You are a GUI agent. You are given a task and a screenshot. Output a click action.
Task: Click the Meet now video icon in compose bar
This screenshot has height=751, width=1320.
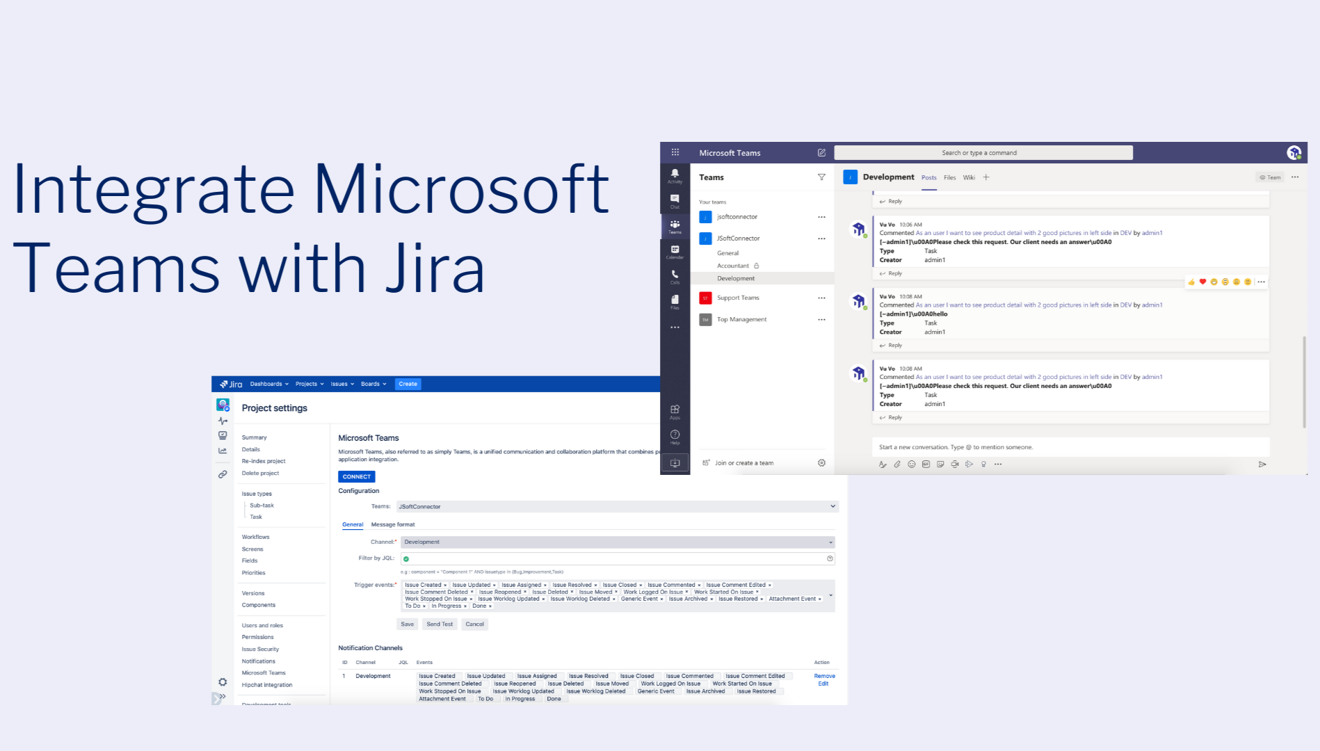pos(955,464)
